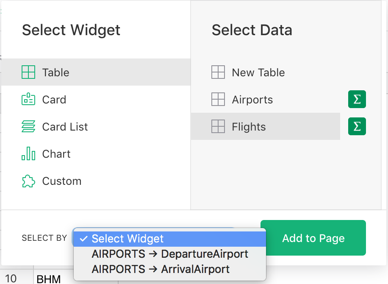Select the Table widget icon

(x=28, y=72)
